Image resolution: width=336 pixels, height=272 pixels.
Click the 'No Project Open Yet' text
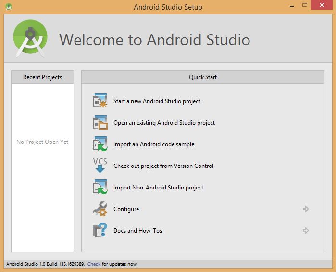point(42,142)
